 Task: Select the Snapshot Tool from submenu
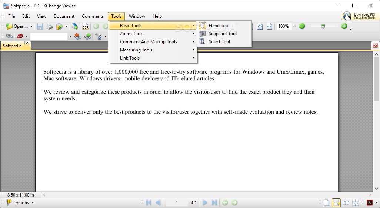(x=224, y=34)
